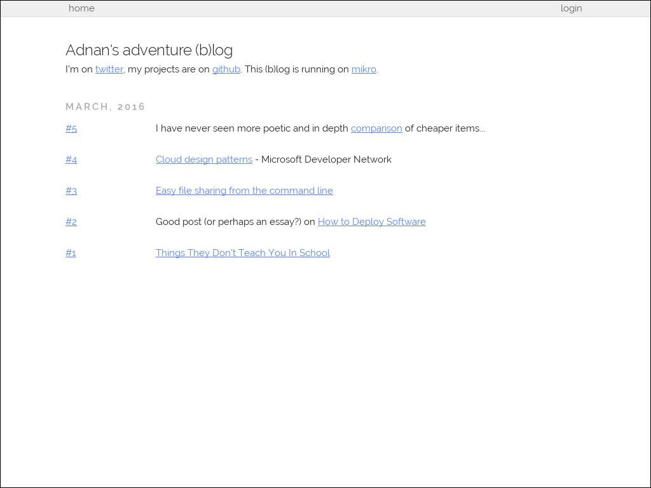
Task: Open permalink #2
Action: pyautogui.click(x=71, y=222)
